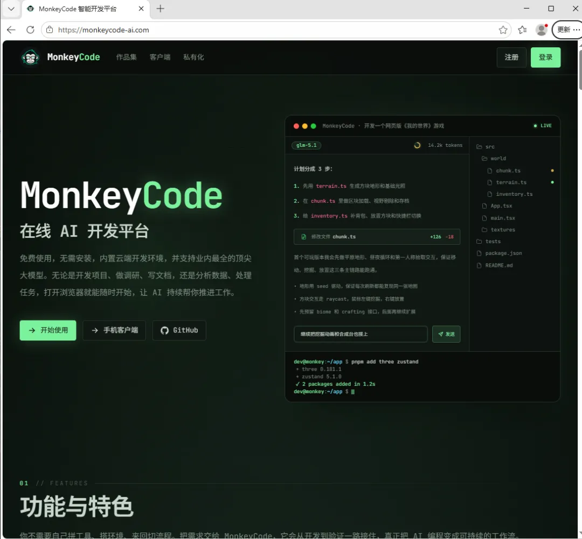Open terrain.ts in file tree

click(x=507, y=182)
